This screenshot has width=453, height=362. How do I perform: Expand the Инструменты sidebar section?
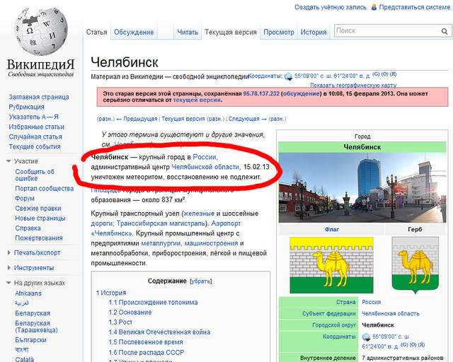click(9, 268)
